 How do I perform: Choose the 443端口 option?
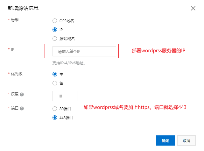[55, 118]
